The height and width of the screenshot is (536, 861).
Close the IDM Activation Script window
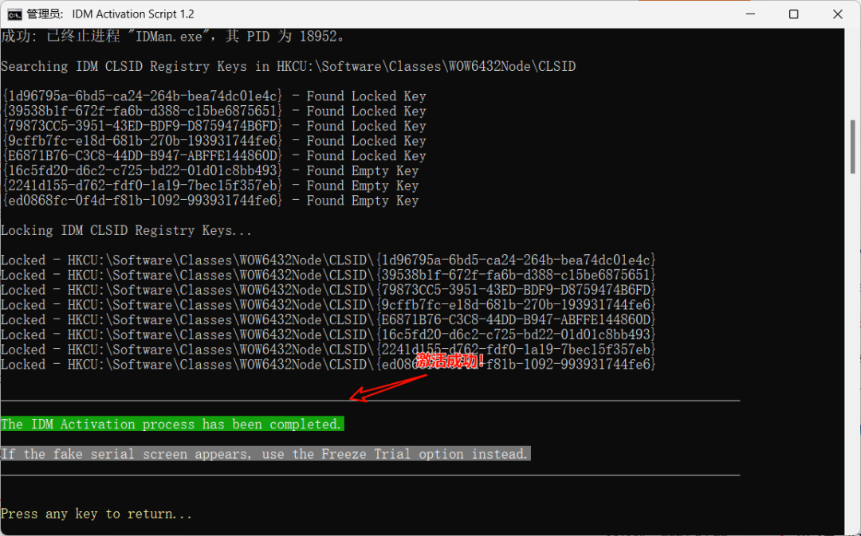(x=837, y=14)
